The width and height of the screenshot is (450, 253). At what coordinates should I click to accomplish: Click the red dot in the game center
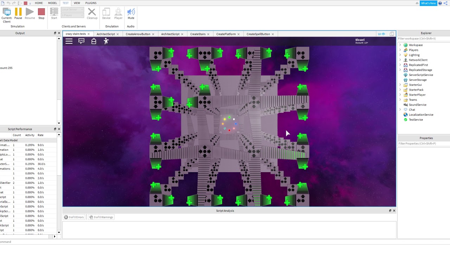coord(229,130)
